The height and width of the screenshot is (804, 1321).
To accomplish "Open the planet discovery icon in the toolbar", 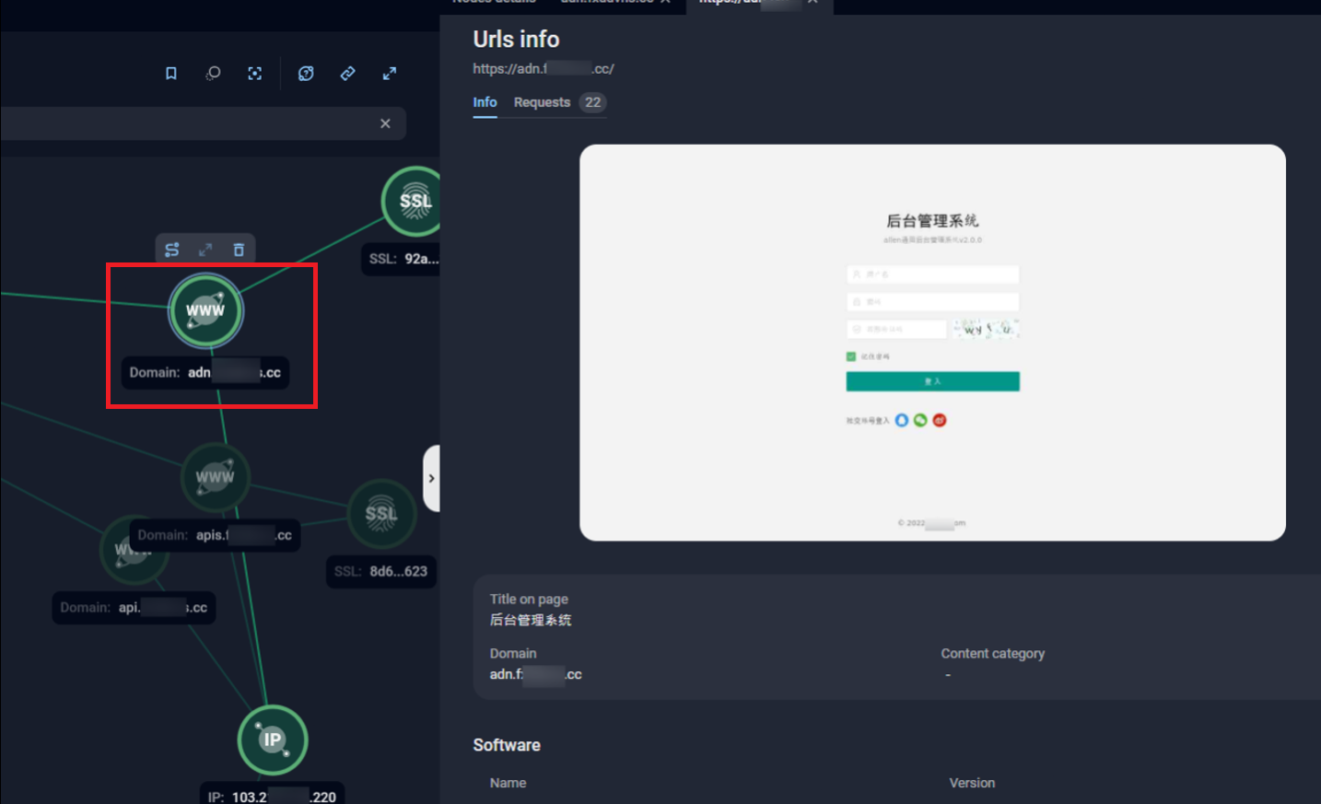I will 306,73.
